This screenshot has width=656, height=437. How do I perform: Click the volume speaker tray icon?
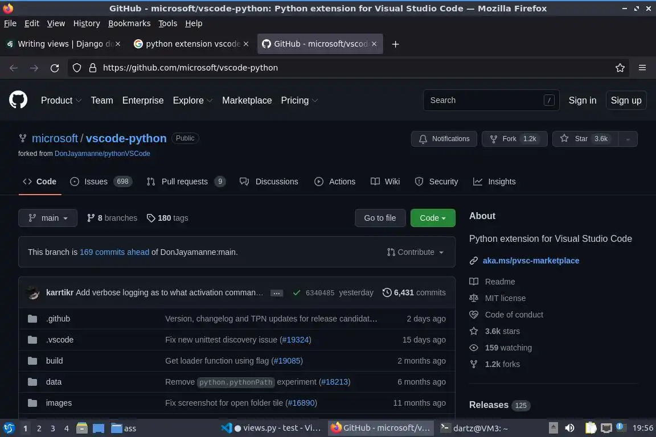tap(569, 428)
